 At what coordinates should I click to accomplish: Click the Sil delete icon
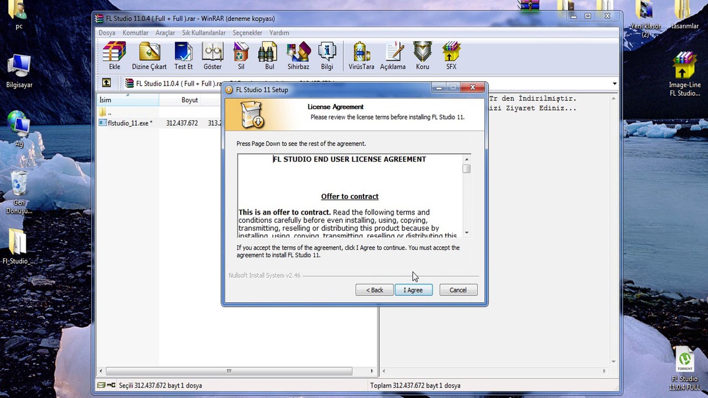[x=241, y=56]
